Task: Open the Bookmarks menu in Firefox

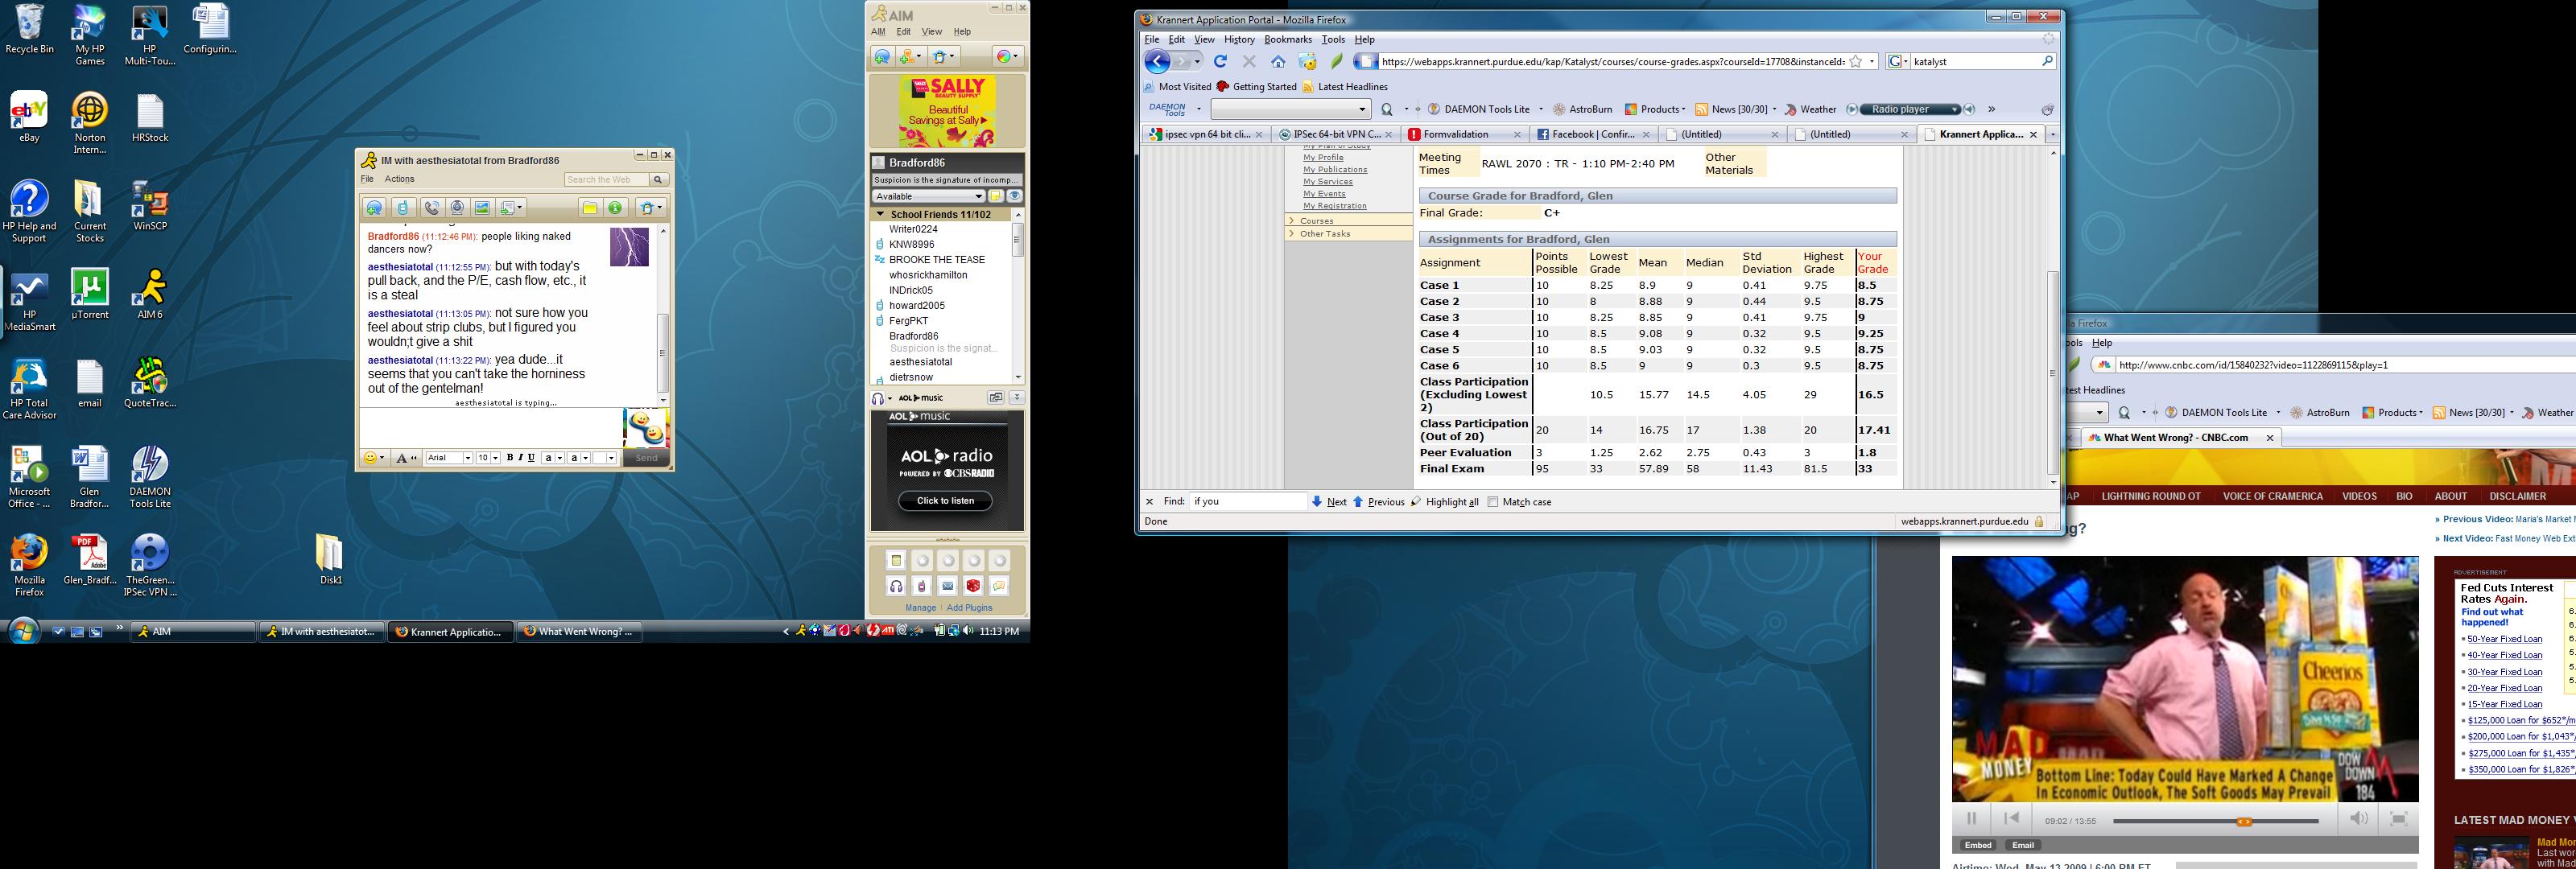Action: coord(1287,40)
